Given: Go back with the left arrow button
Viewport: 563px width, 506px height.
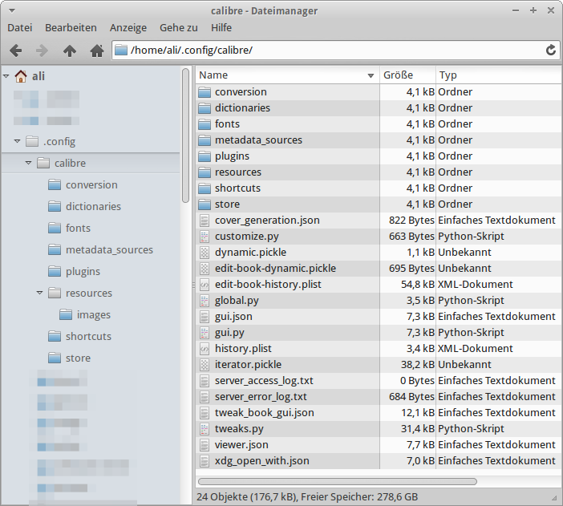Looking at the screenshot, I should (16, 51).
